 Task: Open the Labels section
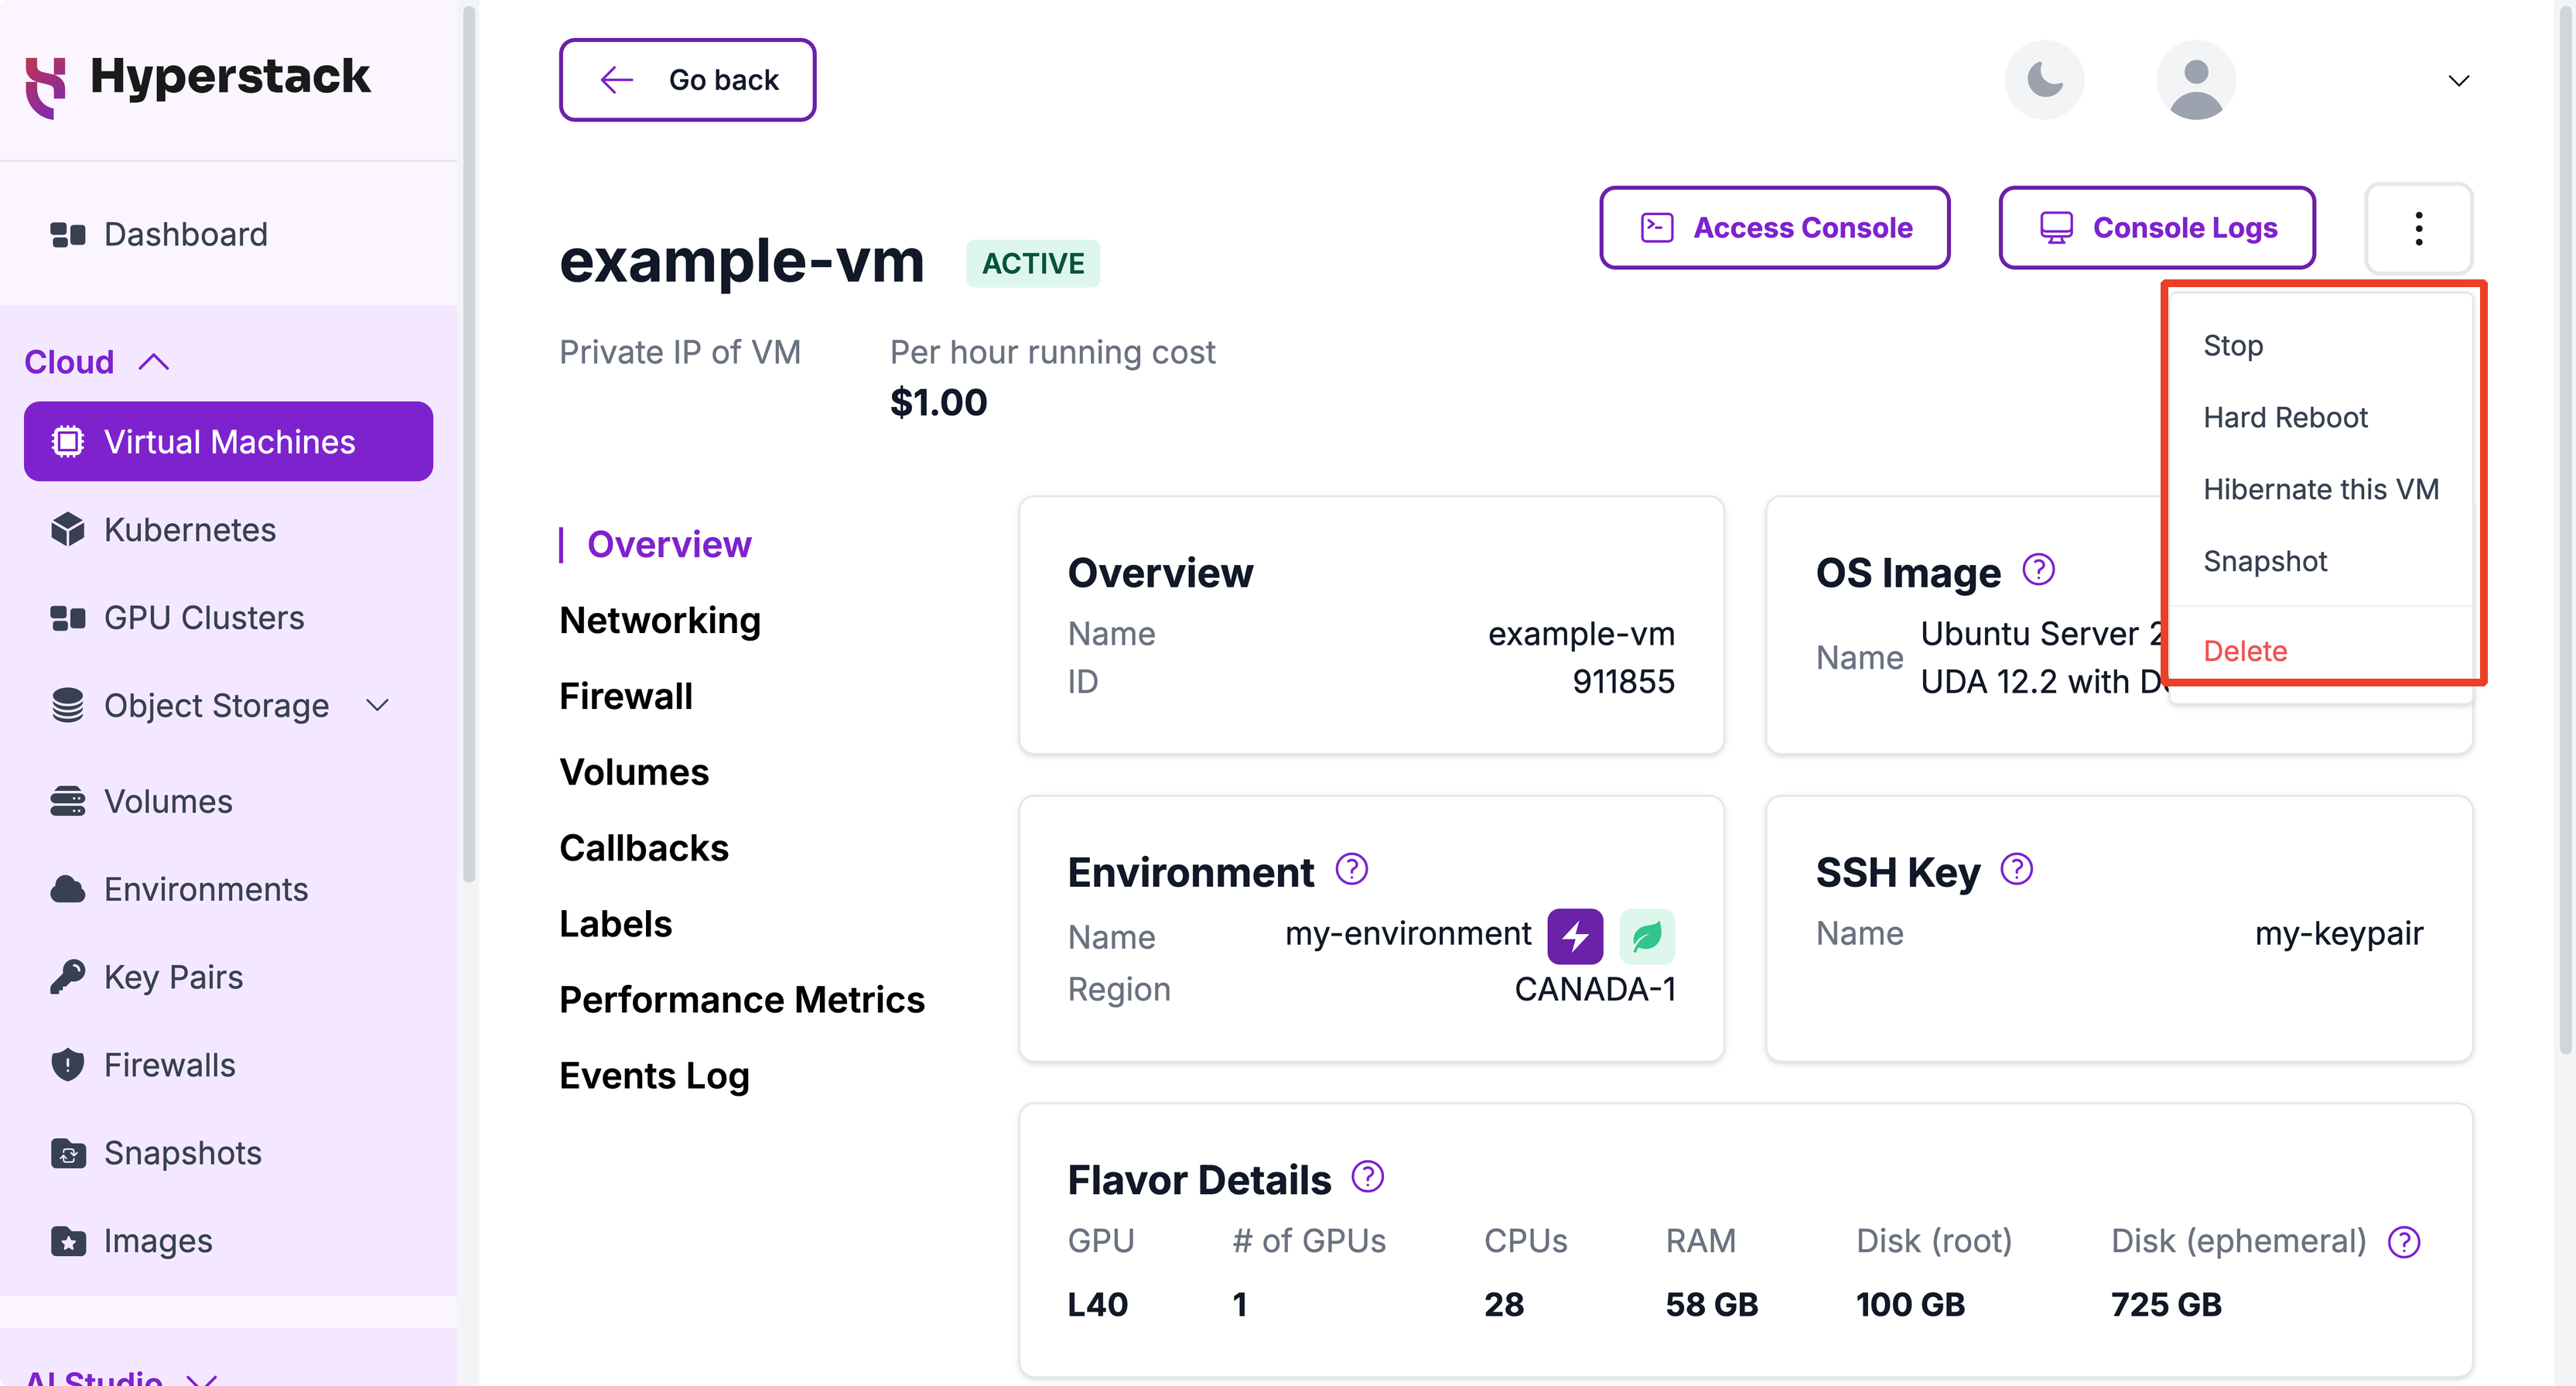tap(615, 925)
